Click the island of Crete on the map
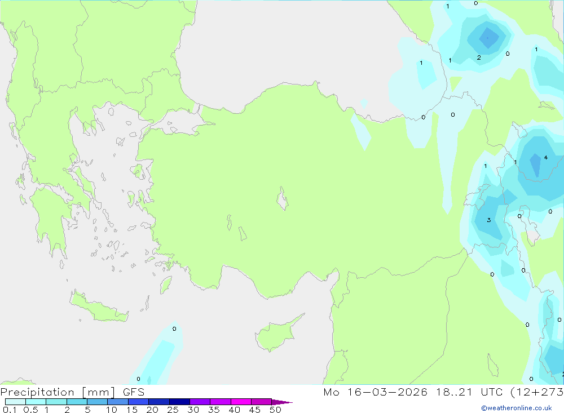The width and height of the screenshot is (564, 413). [99, 307]
